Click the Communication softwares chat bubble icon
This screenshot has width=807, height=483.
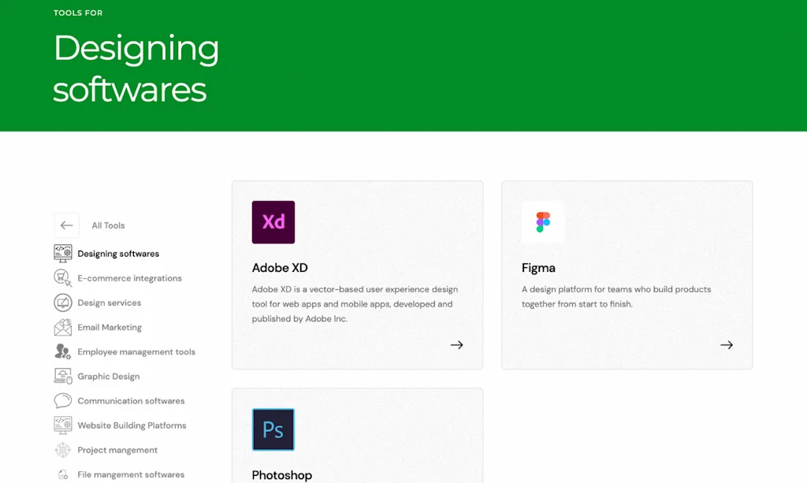(x=63, y=401)
